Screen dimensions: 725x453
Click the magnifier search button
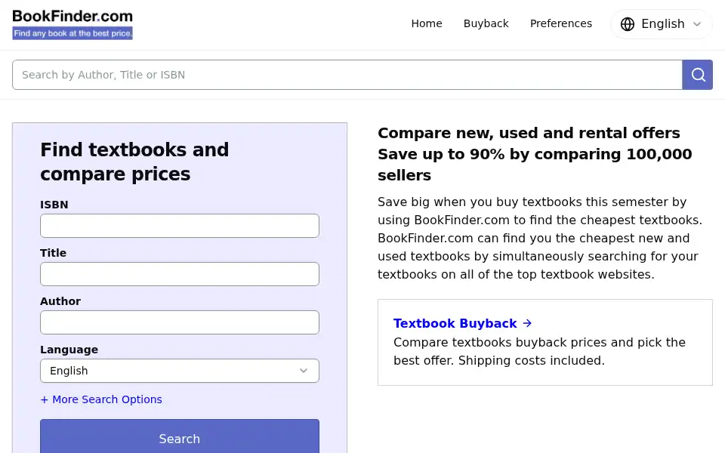[697, 75]
